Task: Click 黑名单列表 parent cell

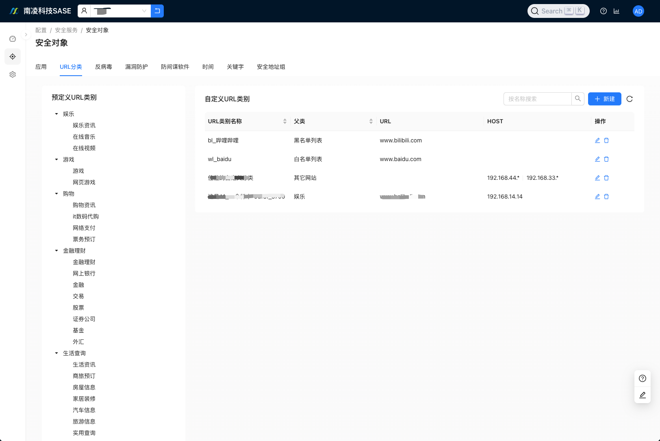Action: point(308,140)
